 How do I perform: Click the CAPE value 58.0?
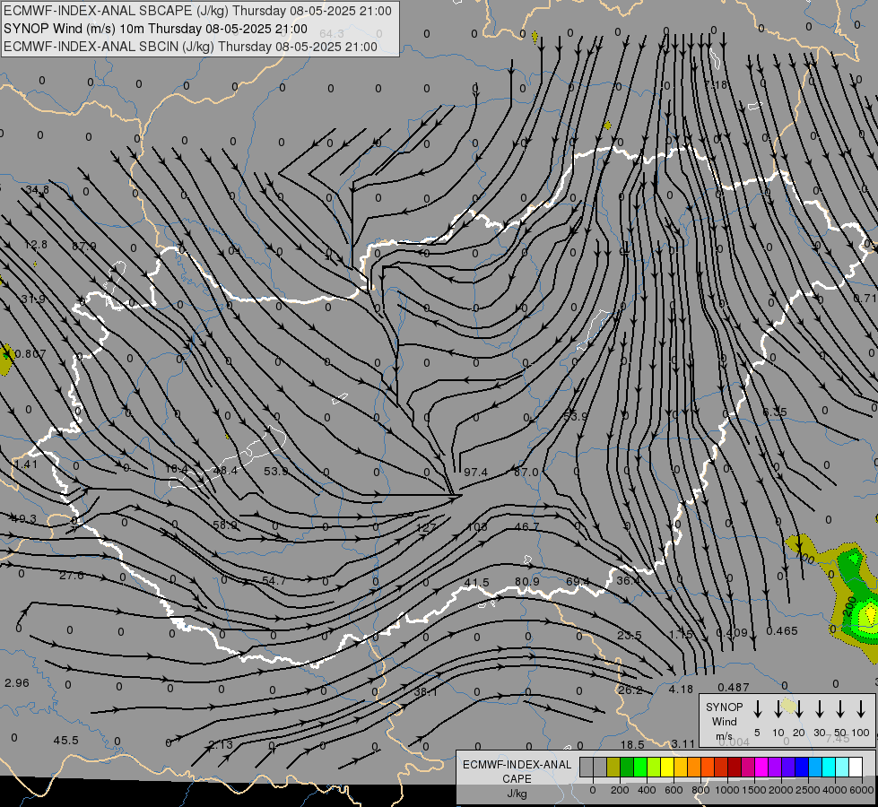pos(225,525)
